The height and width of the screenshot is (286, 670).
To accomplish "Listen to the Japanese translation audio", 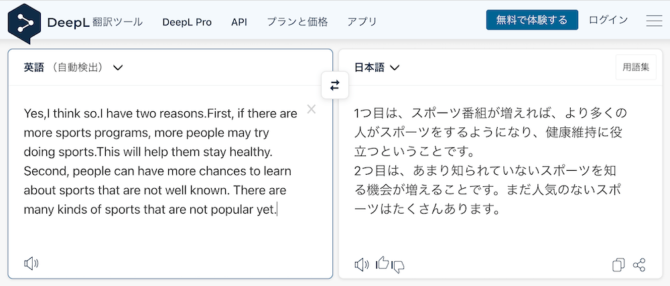I will click(x=362, y=265).
